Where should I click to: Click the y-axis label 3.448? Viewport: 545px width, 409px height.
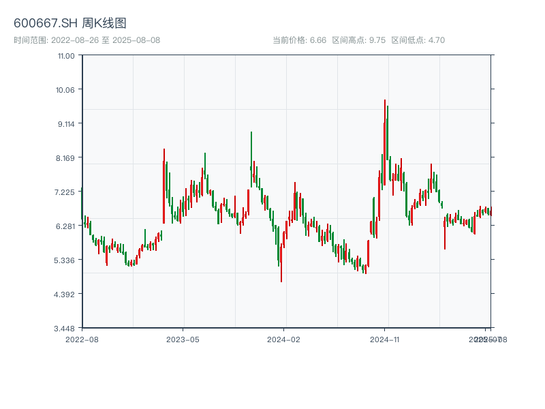click(x=65, y=329)
